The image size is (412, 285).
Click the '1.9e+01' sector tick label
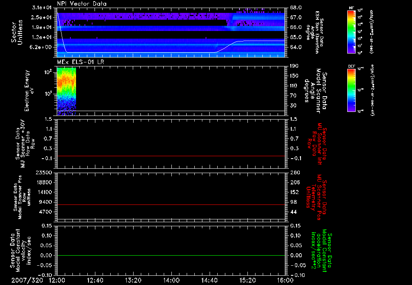(x=42, y=27)
